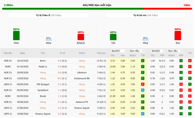Open the second Bet365 dropdown near HDP
195x118 pixels.
pyautogui.click(x=158, y=51)
